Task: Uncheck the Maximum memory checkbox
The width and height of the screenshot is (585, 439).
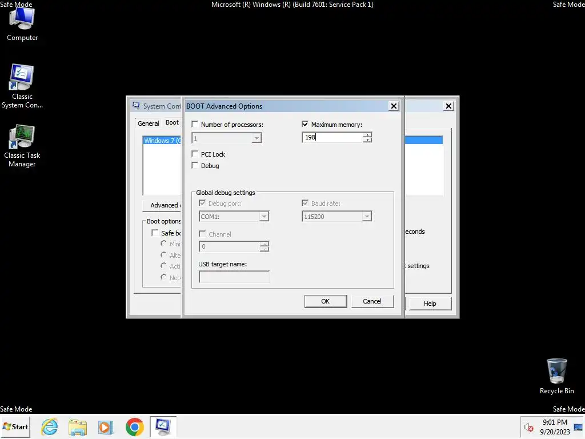Action: click(305, 124)
